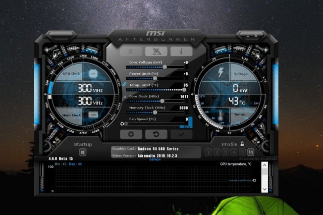323x215 pixels.
Task: Select profile slot 3
Action: [x=226, y=152]
